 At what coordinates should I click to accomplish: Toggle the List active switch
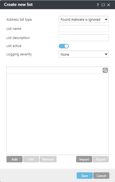point(64,46)
